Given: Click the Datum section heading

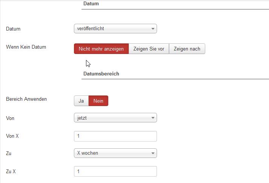Looking at the screenshot, I should click(91, 4).
